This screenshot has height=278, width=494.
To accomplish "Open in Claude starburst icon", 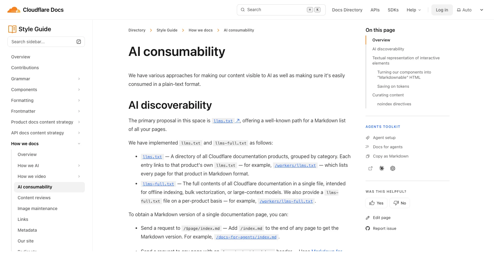I will [382, 168].
